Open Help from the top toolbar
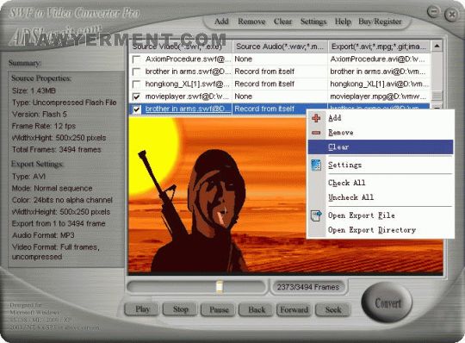465x343 pixels. [343, 22]
